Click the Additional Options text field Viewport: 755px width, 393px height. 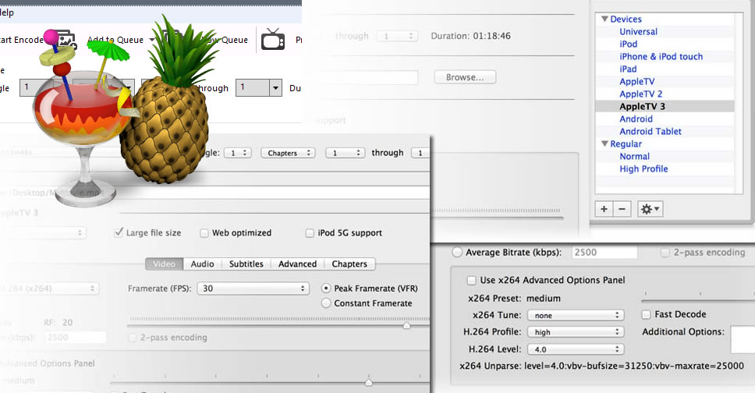click(x=742, y=339)
